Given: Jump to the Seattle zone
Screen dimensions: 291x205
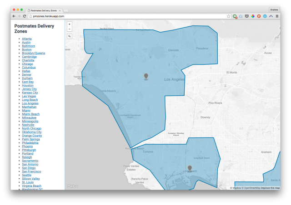Looking at the screenshot, I should [x=26, y=175].
